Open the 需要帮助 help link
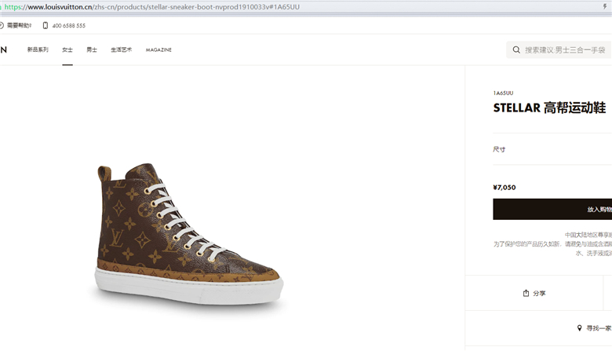Image resolution: width=612 pixels, height=351 pixels. [19, 25]
